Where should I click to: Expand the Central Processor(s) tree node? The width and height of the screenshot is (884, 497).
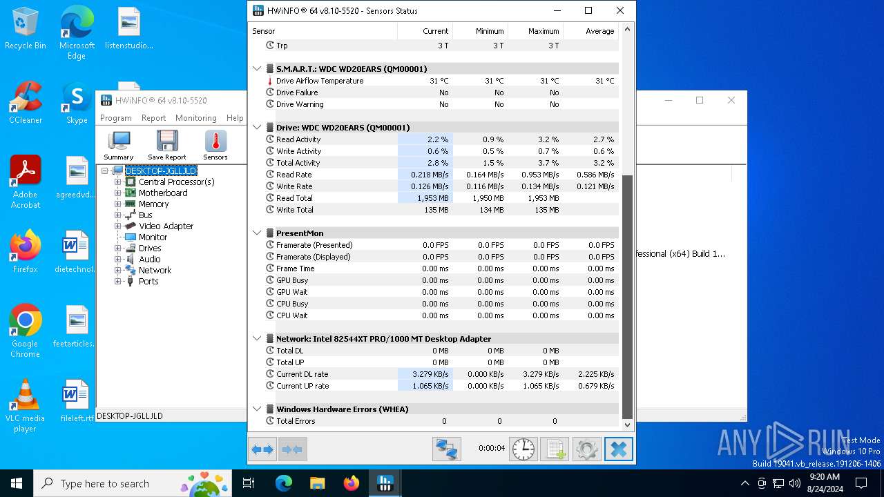point(118,182)
